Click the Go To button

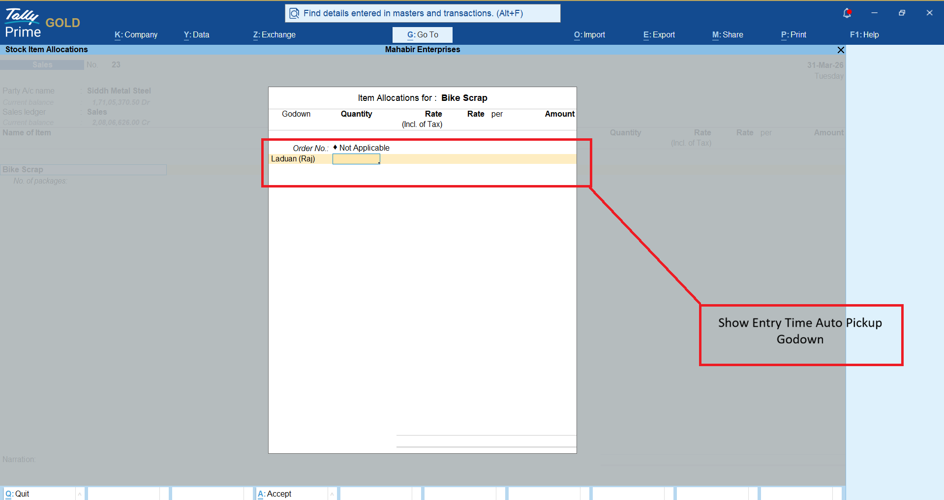point(423,35)
